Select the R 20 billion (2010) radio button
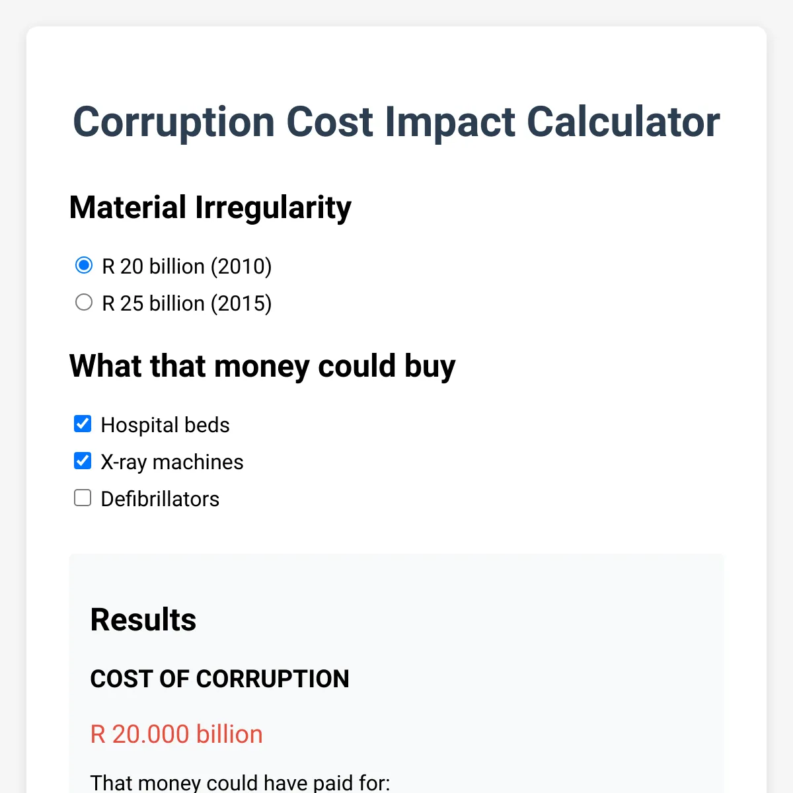 click(84, 266)
